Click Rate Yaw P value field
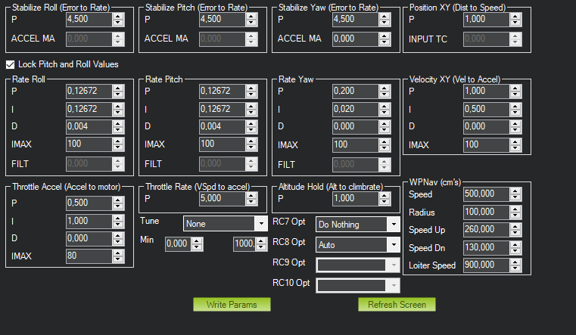The height and width of the screenshot is (335, 576). pos(356,92)
